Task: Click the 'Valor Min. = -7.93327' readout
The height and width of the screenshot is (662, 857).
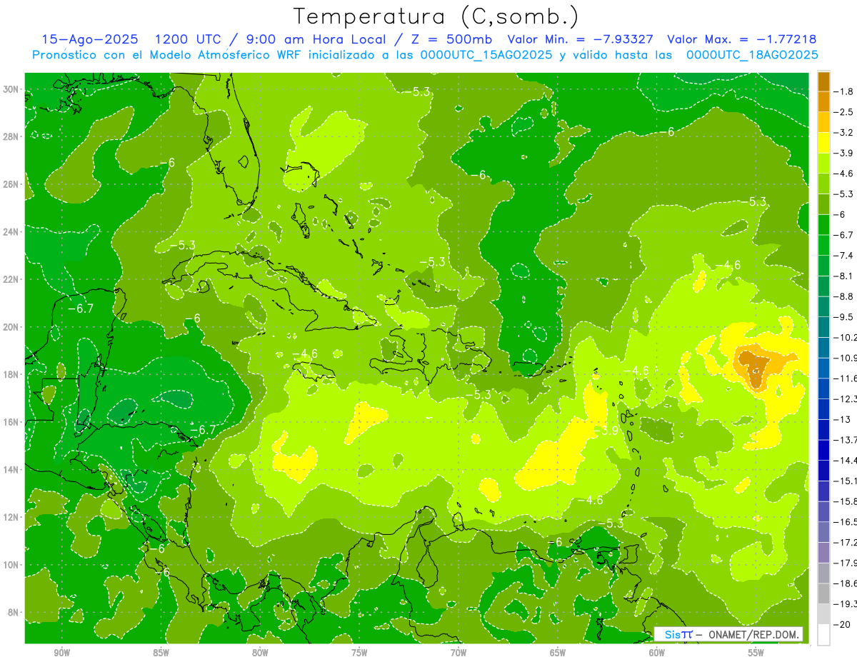Action: click(581, 39)
